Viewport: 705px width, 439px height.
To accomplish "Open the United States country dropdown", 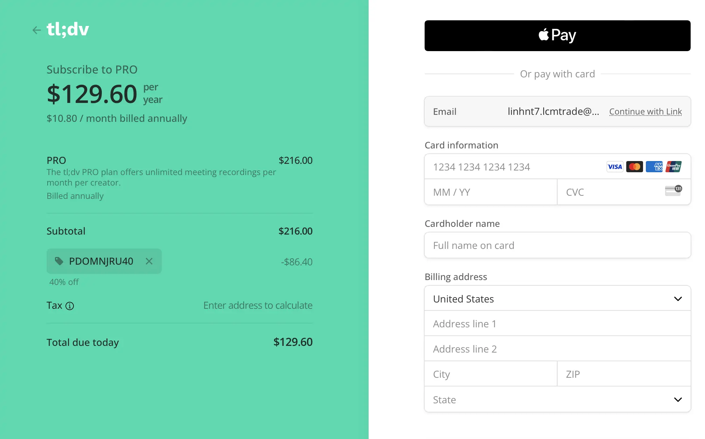I will (x=557, y=299).
